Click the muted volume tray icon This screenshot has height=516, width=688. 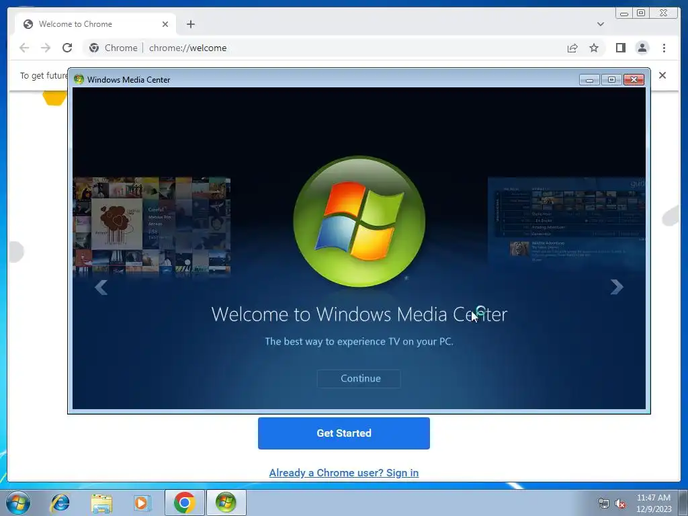(x=620, y=504)
